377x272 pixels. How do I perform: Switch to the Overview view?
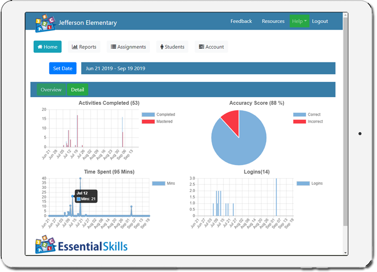coord(51,89)
